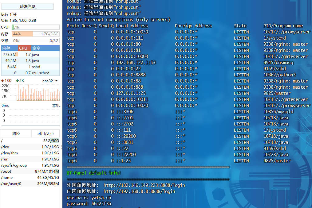
Task: Select the /run disk row with 1.9G/1.9G
Action: [x=30, y=159]
